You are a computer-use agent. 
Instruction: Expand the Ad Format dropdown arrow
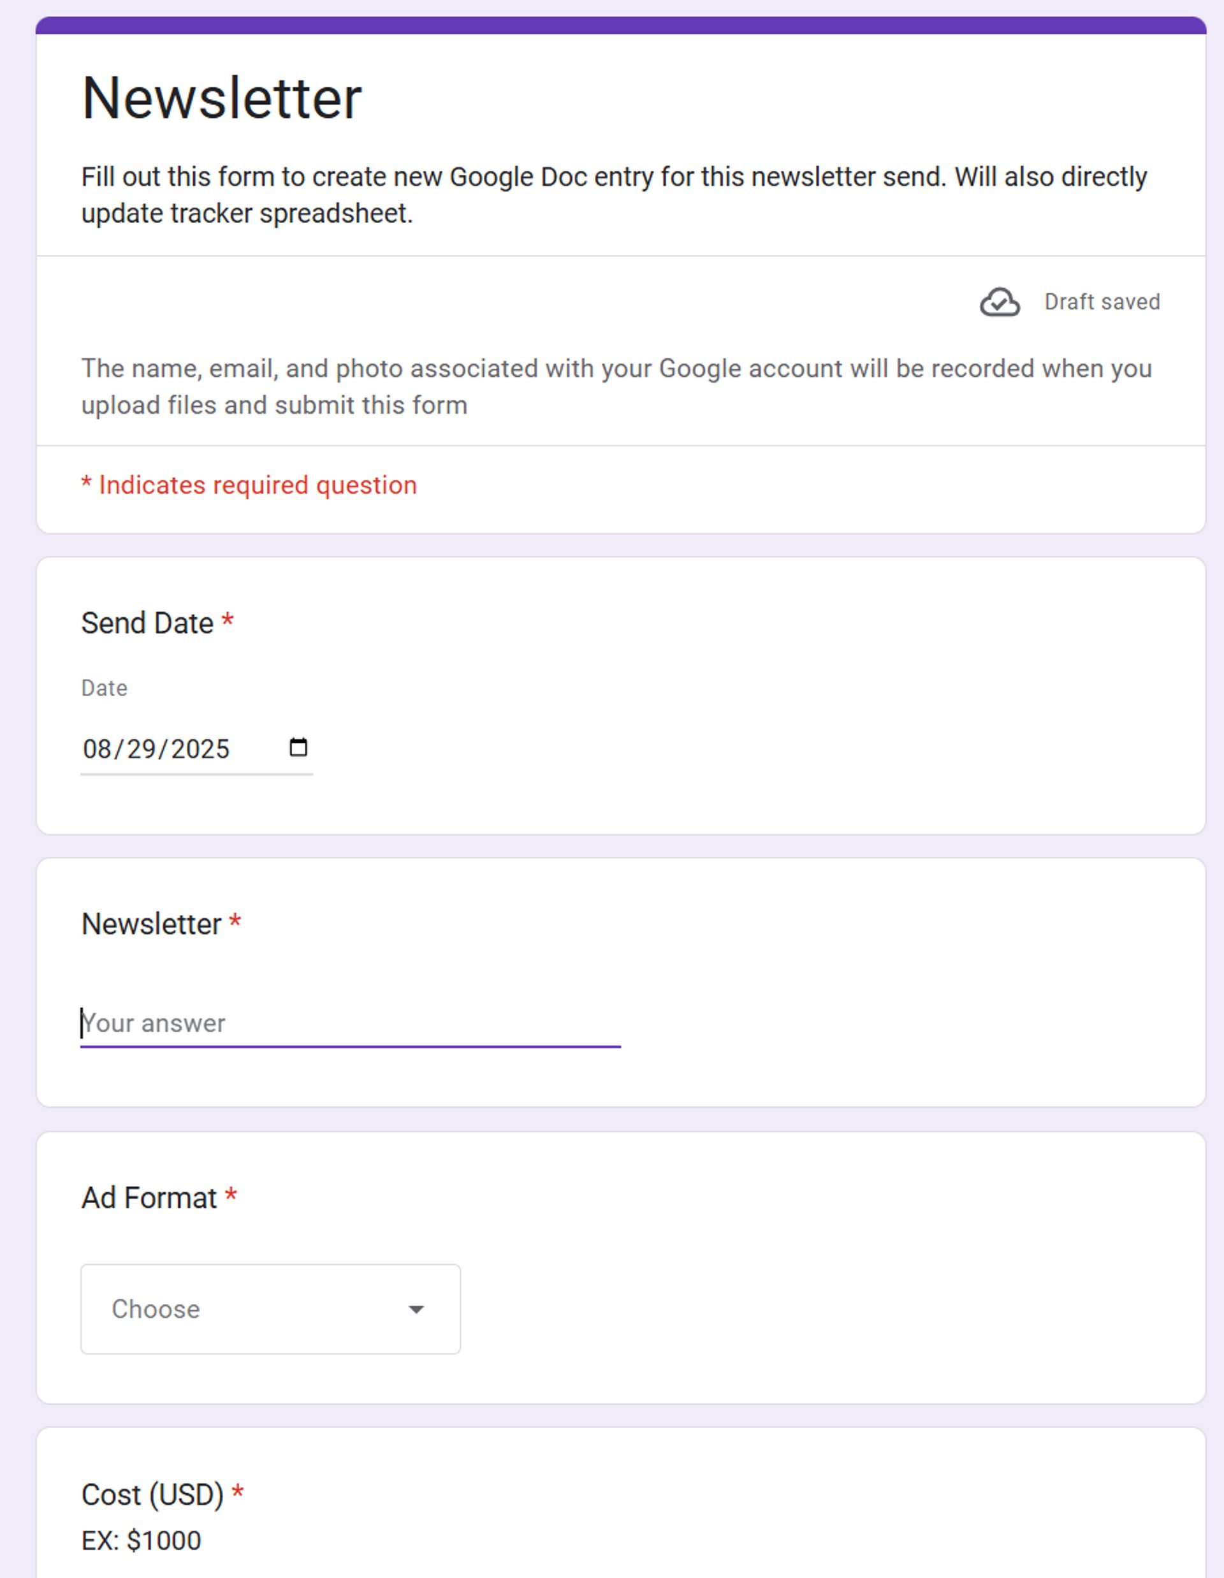(416, 1309)
